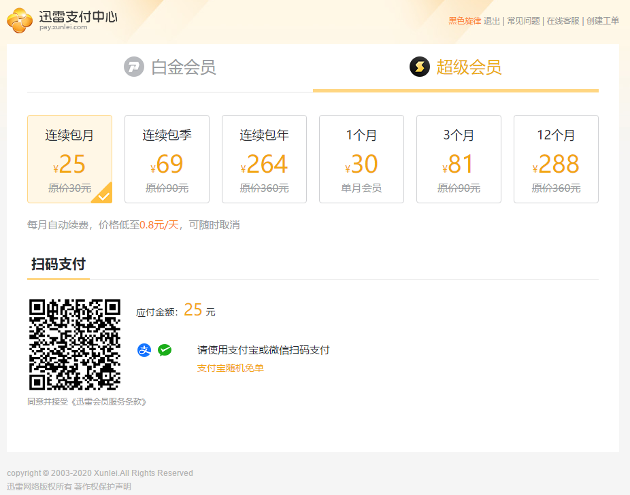Click the 迅雷支付中心 title text
Image resolution: width=630 pixels, height=495 pixels.
tap(78, 16)
